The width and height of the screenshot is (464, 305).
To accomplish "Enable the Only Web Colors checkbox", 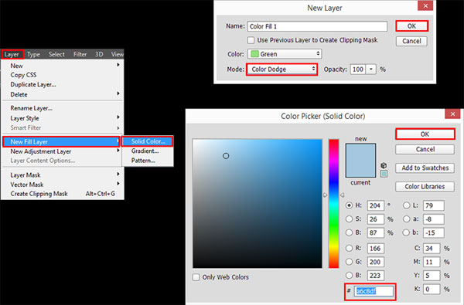I will [x=196, y=277].
